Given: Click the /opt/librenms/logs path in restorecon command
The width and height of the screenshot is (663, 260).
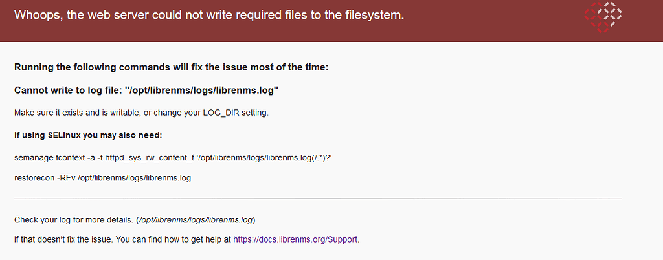Looking at the screenshot, I should point(135,178).
